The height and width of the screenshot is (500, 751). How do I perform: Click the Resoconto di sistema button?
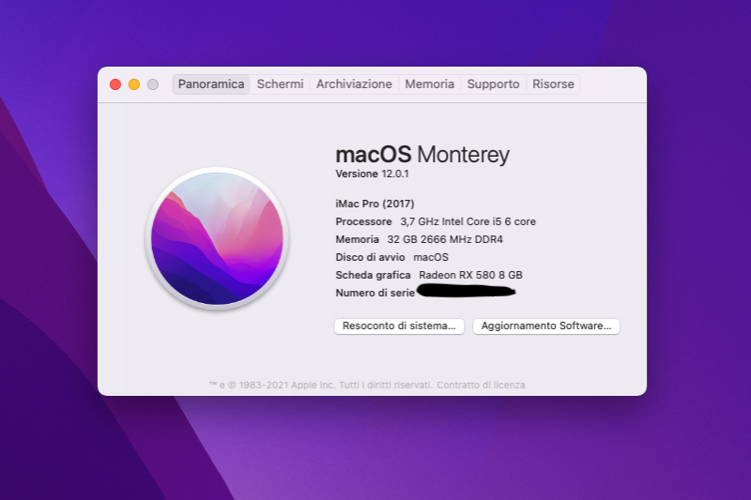399,326
